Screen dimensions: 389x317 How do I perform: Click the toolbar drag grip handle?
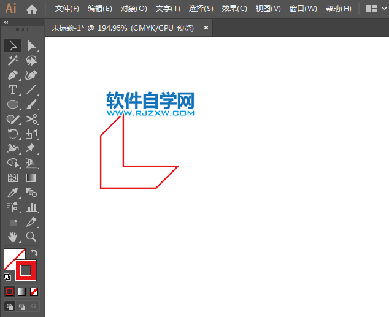coord(22,29)
